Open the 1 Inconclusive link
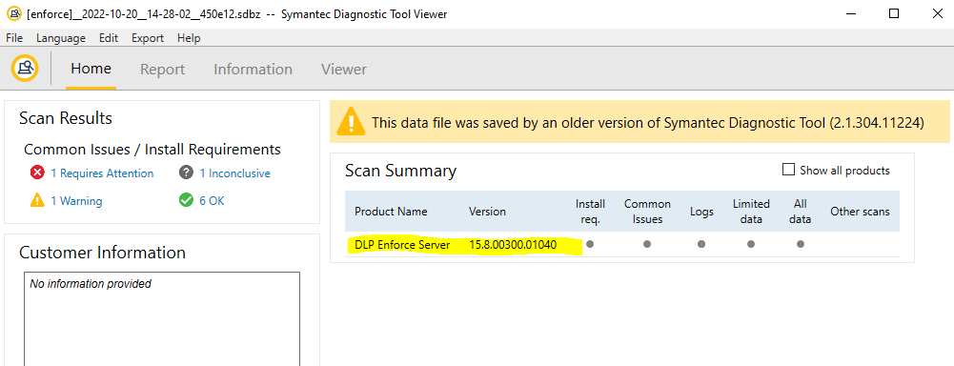This screenshot has height=366, width=954. [234, 173]
